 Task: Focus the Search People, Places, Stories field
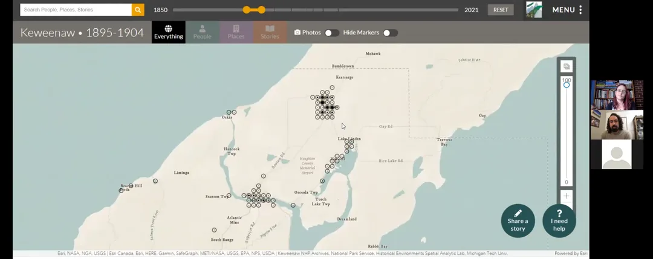(x=76, y=10)
